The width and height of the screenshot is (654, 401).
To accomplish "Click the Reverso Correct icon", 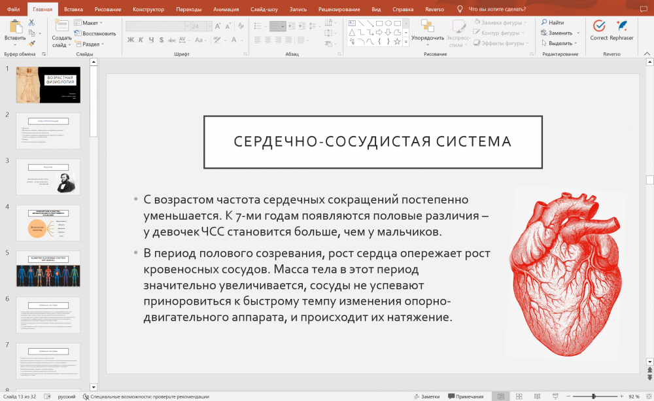I will [598, 26].
